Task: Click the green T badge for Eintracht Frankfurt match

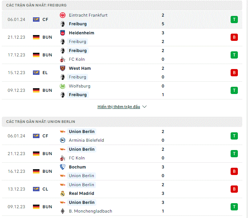Action: [234, 20]
